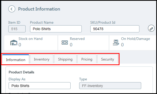The image size is (157, 94).
Task: Select the Pricing tab
Action: point(87,59)
